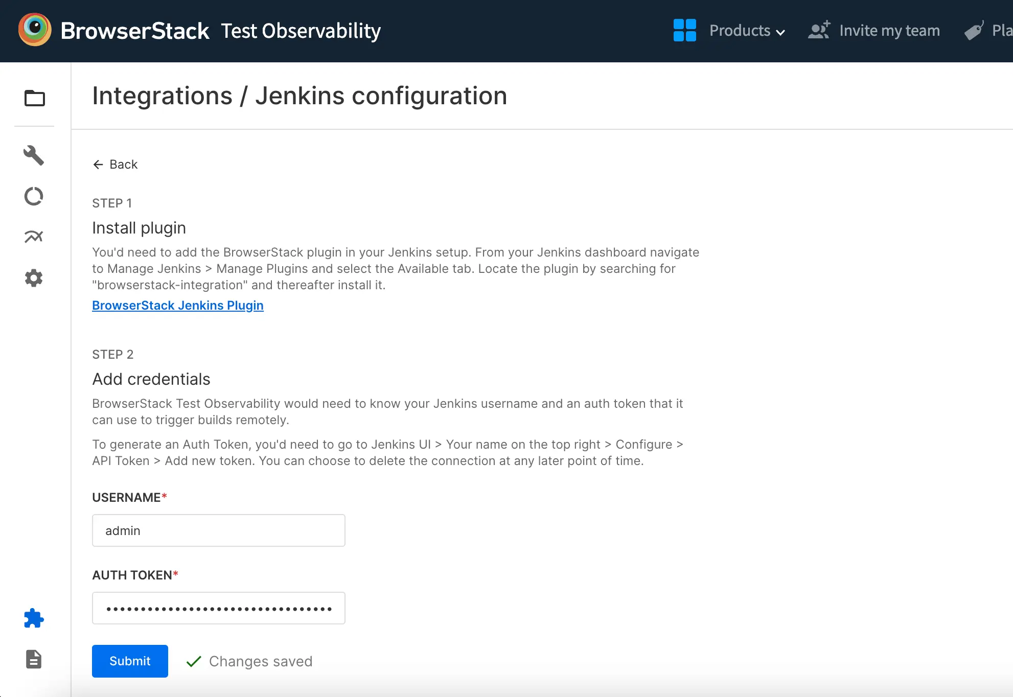
Task: Open the wrench tools icon in sidebar
Action: (34, 155)
